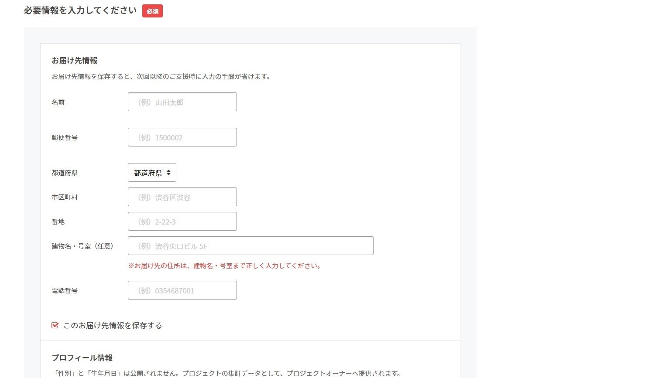
Task: Click the 郵便番号 field label
Action: (x=65, y=138)
